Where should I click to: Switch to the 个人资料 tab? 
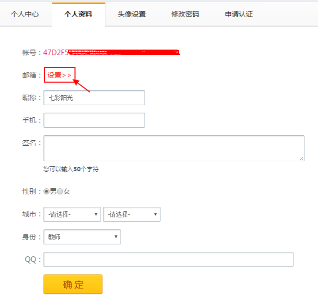tap(78, 14)
